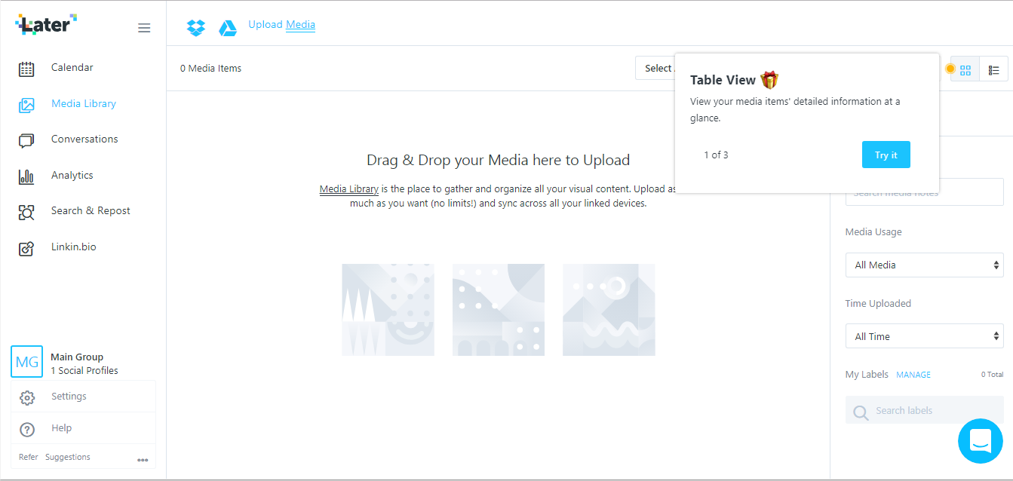The width and height of the screenshot is (1013, 481).
Task: Open Conversations in the sidebar
Action: coord(84,139)
